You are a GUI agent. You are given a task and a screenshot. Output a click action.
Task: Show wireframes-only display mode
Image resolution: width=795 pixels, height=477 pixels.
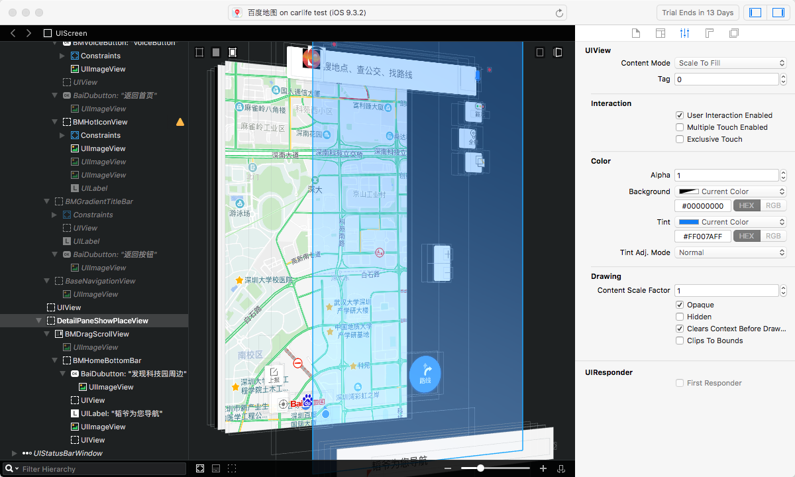[199, 52]
